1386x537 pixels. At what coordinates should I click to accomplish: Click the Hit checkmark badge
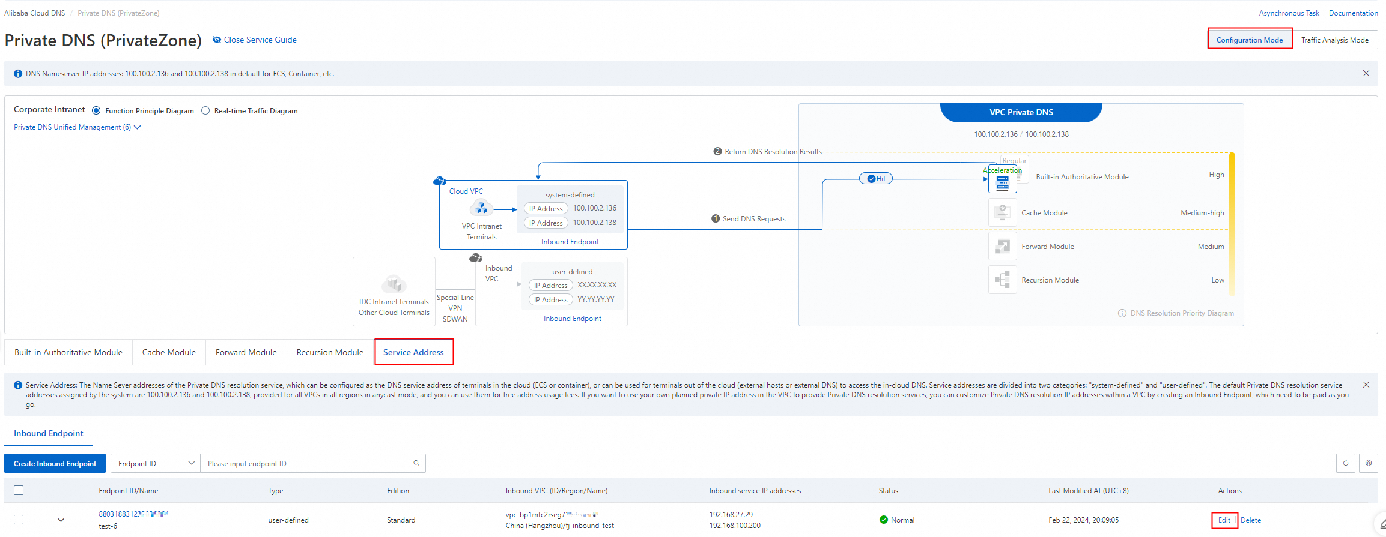point(876,178)
